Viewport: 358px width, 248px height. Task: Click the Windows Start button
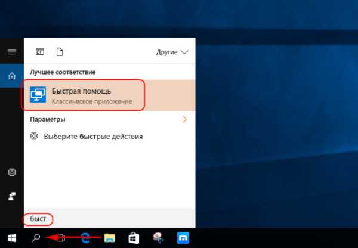(11, 238)
